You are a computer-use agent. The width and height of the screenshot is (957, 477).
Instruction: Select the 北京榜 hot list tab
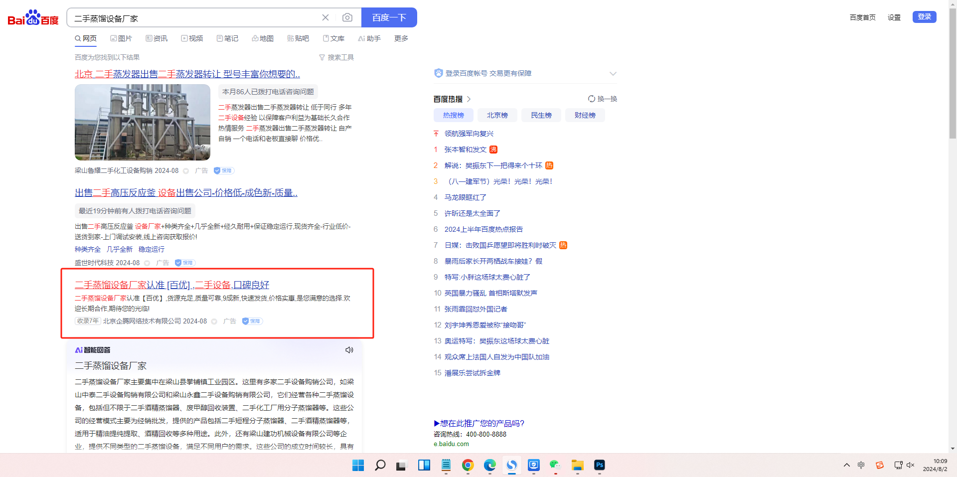[x=497, y=115]
